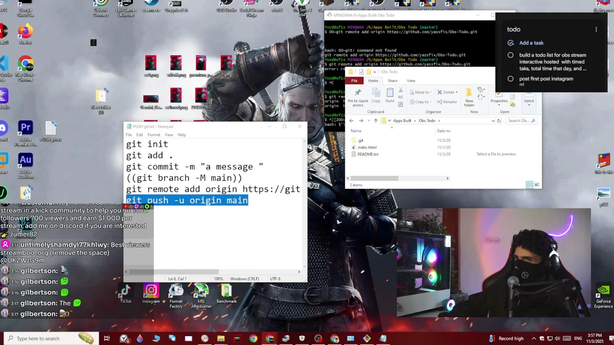Viewport: 614px width, 345px height.
Task: Click the Adobe Audition desktop icon
Action: 25,165
